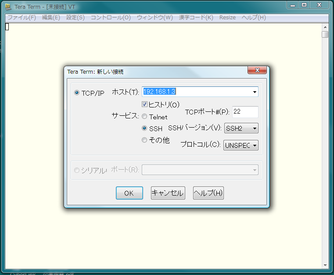Open the protocol UNSPEC dropdown
This screenshot has width=334, height=275.
coord(241,145)
